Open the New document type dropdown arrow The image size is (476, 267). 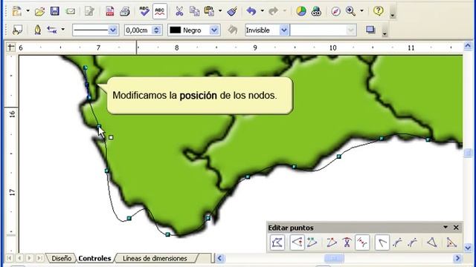[x=28, y=11]
